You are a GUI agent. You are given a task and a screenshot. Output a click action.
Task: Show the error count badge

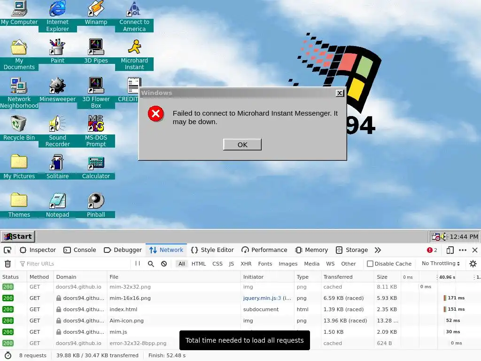click(x=432, y=250)
